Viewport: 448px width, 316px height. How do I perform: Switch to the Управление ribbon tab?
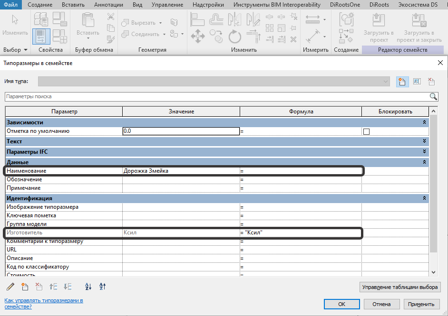coord(167,5)
